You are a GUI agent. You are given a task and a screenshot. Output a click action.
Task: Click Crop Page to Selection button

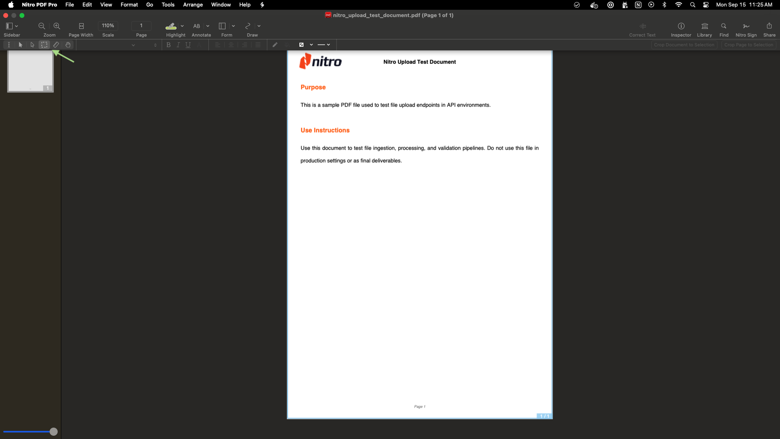coord(748,45)
